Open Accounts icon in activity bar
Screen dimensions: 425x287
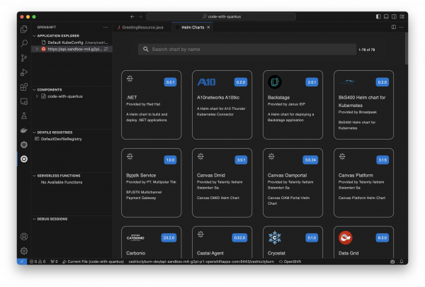(x=24, y=237)
